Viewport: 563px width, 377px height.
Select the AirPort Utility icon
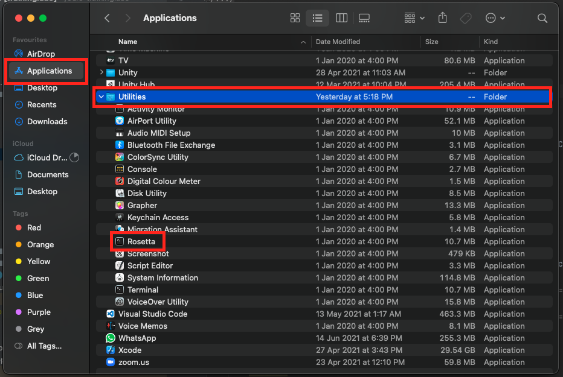coord(120,121)
